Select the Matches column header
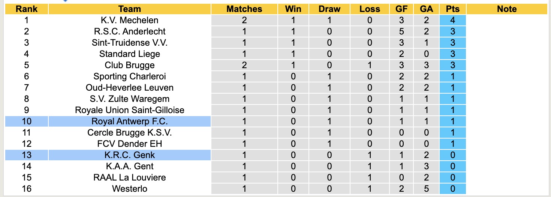551x197 pixels. click(x=244, y=9)
